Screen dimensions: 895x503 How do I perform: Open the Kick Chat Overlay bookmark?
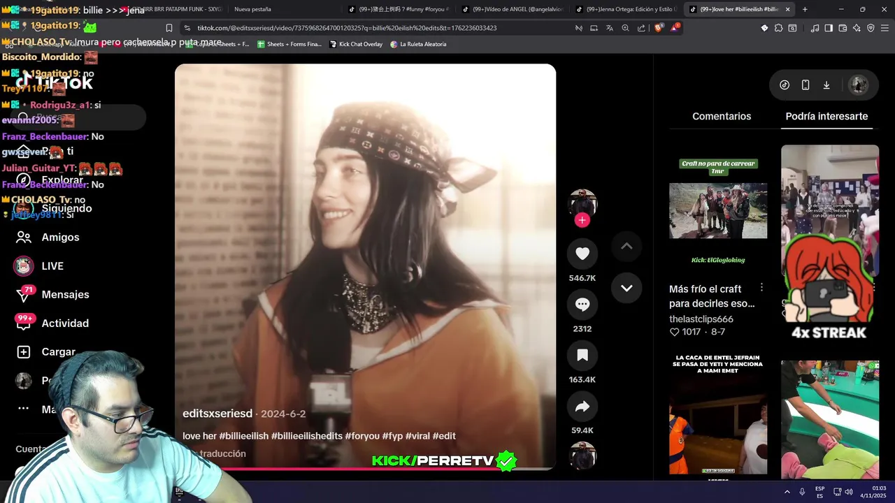(355, 44)
